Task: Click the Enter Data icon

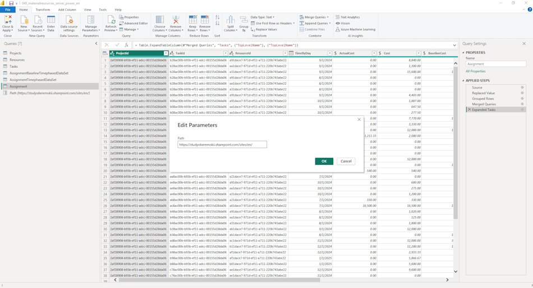Action: pyautogui.click(x=51, y=20)
